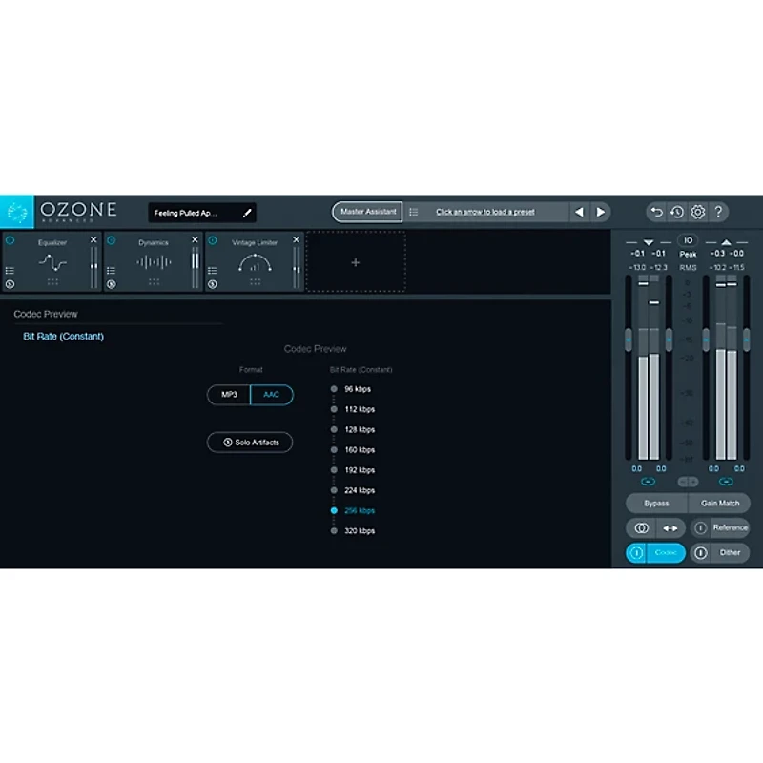Viewport: 763px width, 763px height.
Task: Collapse the left meter options chevron
Action: pyautogui.click(x=649, y=242)
